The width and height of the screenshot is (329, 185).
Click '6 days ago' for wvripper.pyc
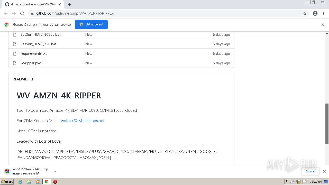tap(221, 63)
